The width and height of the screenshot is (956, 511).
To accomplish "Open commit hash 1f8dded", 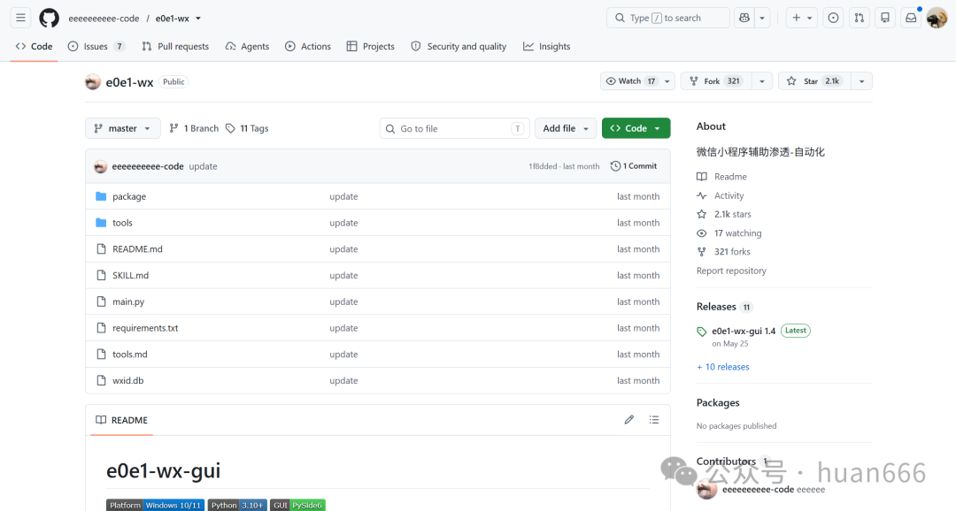I will [x=543, y=166].
